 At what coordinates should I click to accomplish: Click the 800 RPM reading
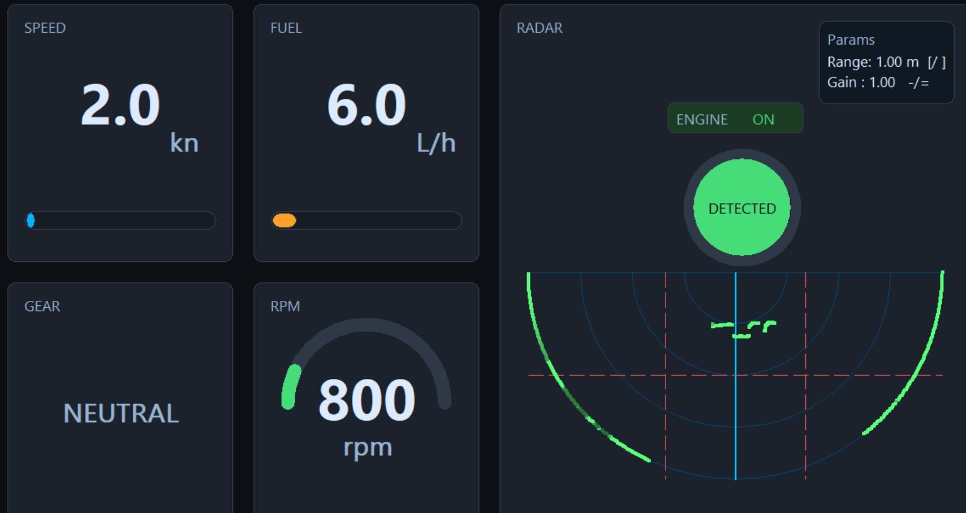tap(366, 400)
